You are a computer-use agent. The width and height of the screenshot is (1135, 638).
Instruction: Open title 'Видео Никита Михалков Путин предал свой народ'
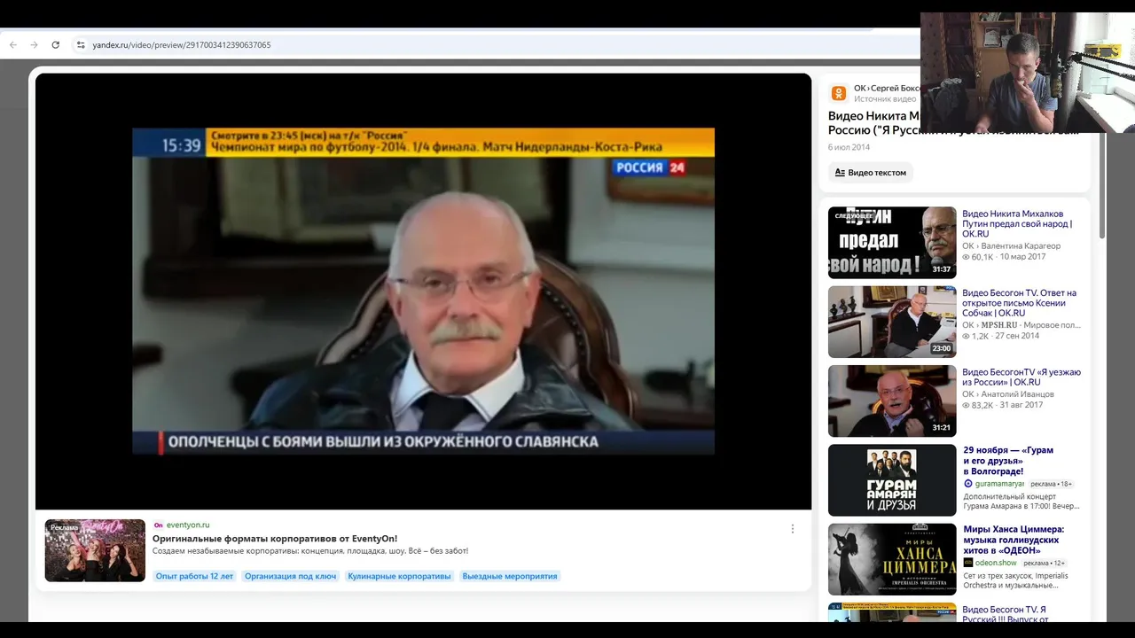click(x=1017, y=224)
